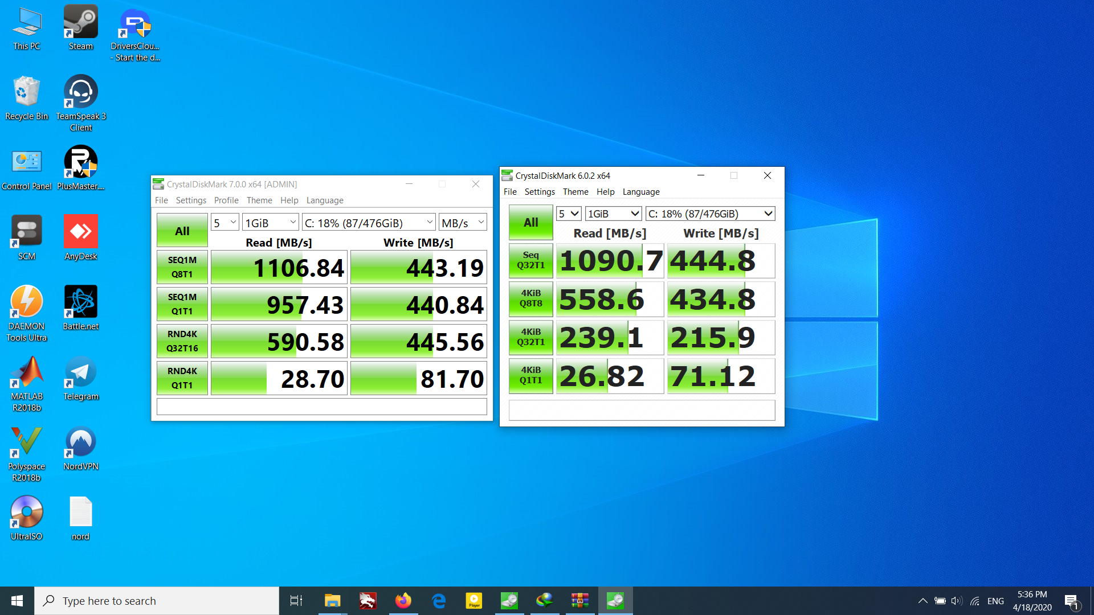Click the taskbar search box

tap(157, 601)
